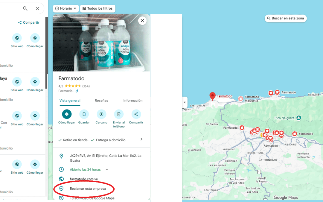Click the Compartir icon in the Farmatodo panel
This screenshot has height=202, width=323.
click(136, 114)
